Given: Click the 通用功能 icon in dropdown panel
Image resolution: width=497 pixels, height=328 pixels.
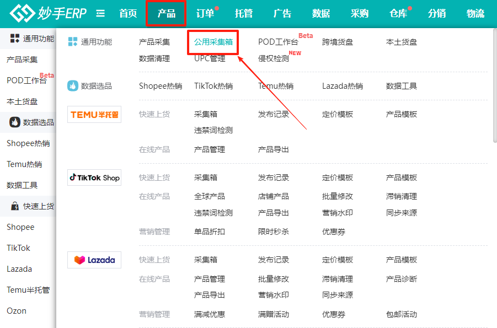Looking at the screenshot, I should pos(73,41).
